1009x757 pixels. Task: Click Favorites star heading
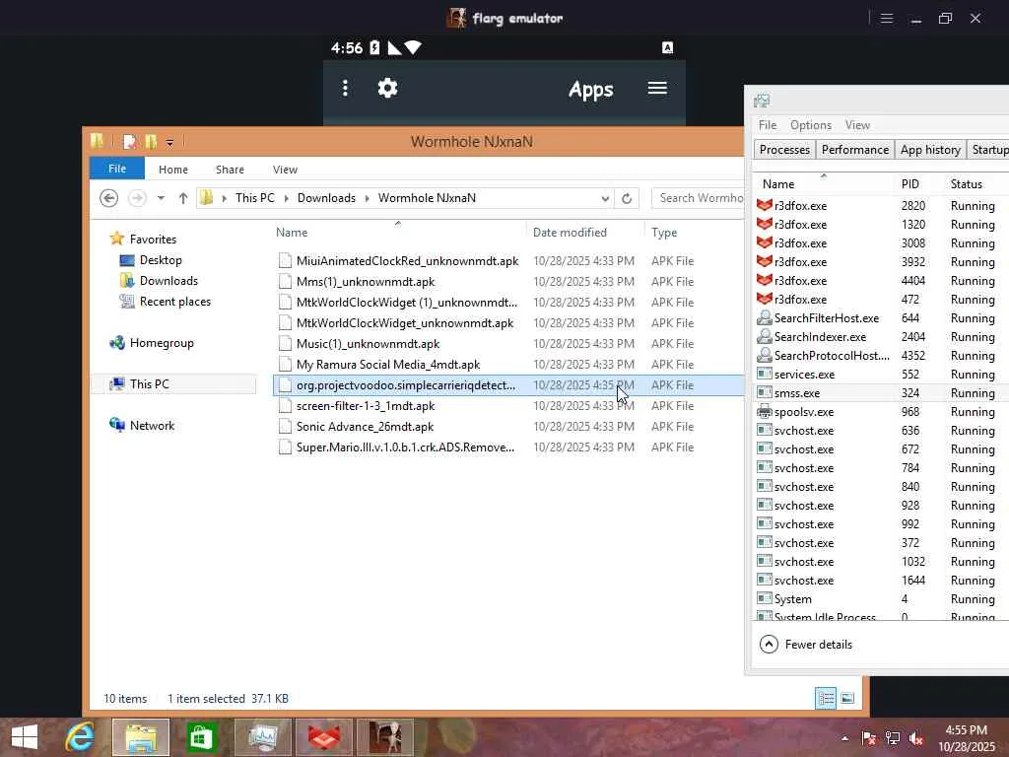[x=153, y=239]
